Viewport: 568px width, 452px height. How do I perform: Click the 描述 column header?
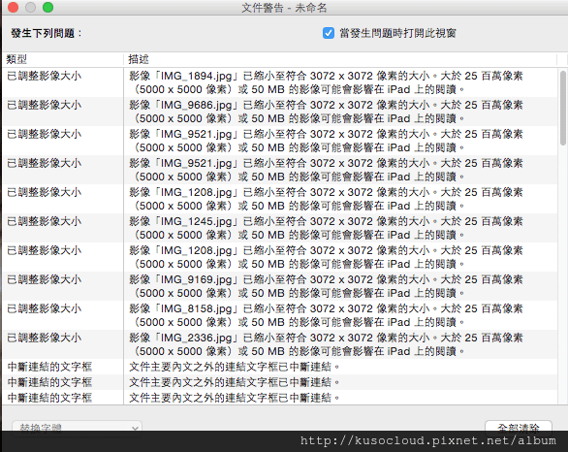(340, 59)
